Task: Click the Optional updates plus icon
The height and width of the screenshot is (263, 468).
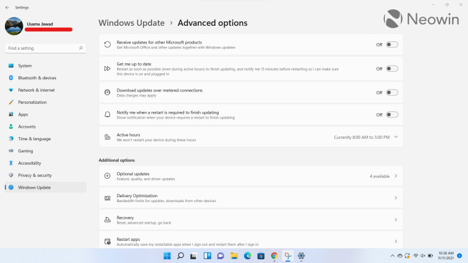Action: coord(107,176)
